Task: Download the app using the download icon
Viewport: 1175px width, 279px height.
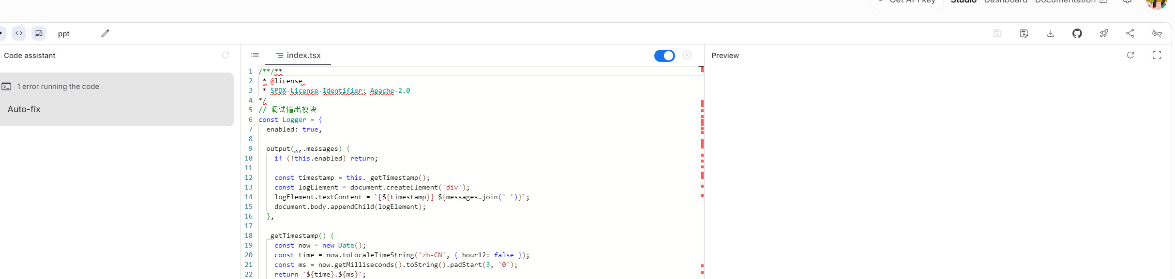Action: pyautogui.click(x=1051, y=33)
